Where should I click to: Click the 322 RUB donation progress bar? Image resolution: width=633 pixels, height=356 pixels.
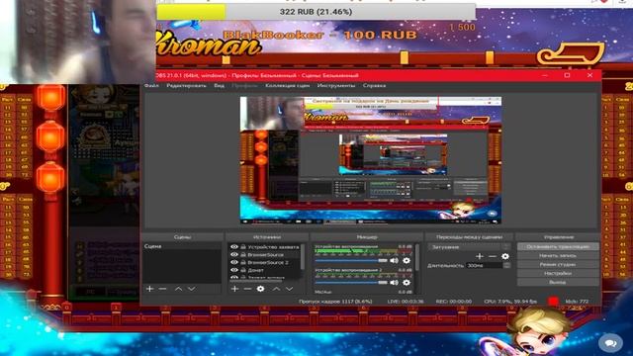tap(316, 12)
